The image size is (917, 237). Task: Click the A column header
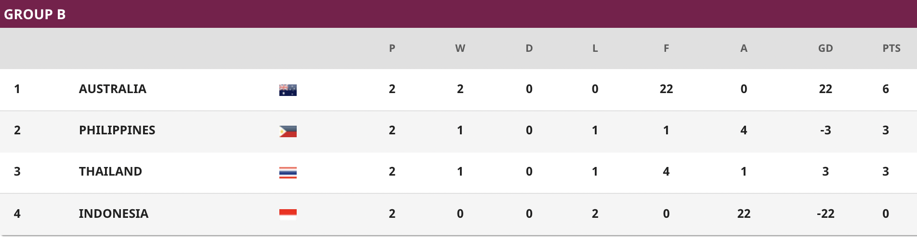(744, 48)
